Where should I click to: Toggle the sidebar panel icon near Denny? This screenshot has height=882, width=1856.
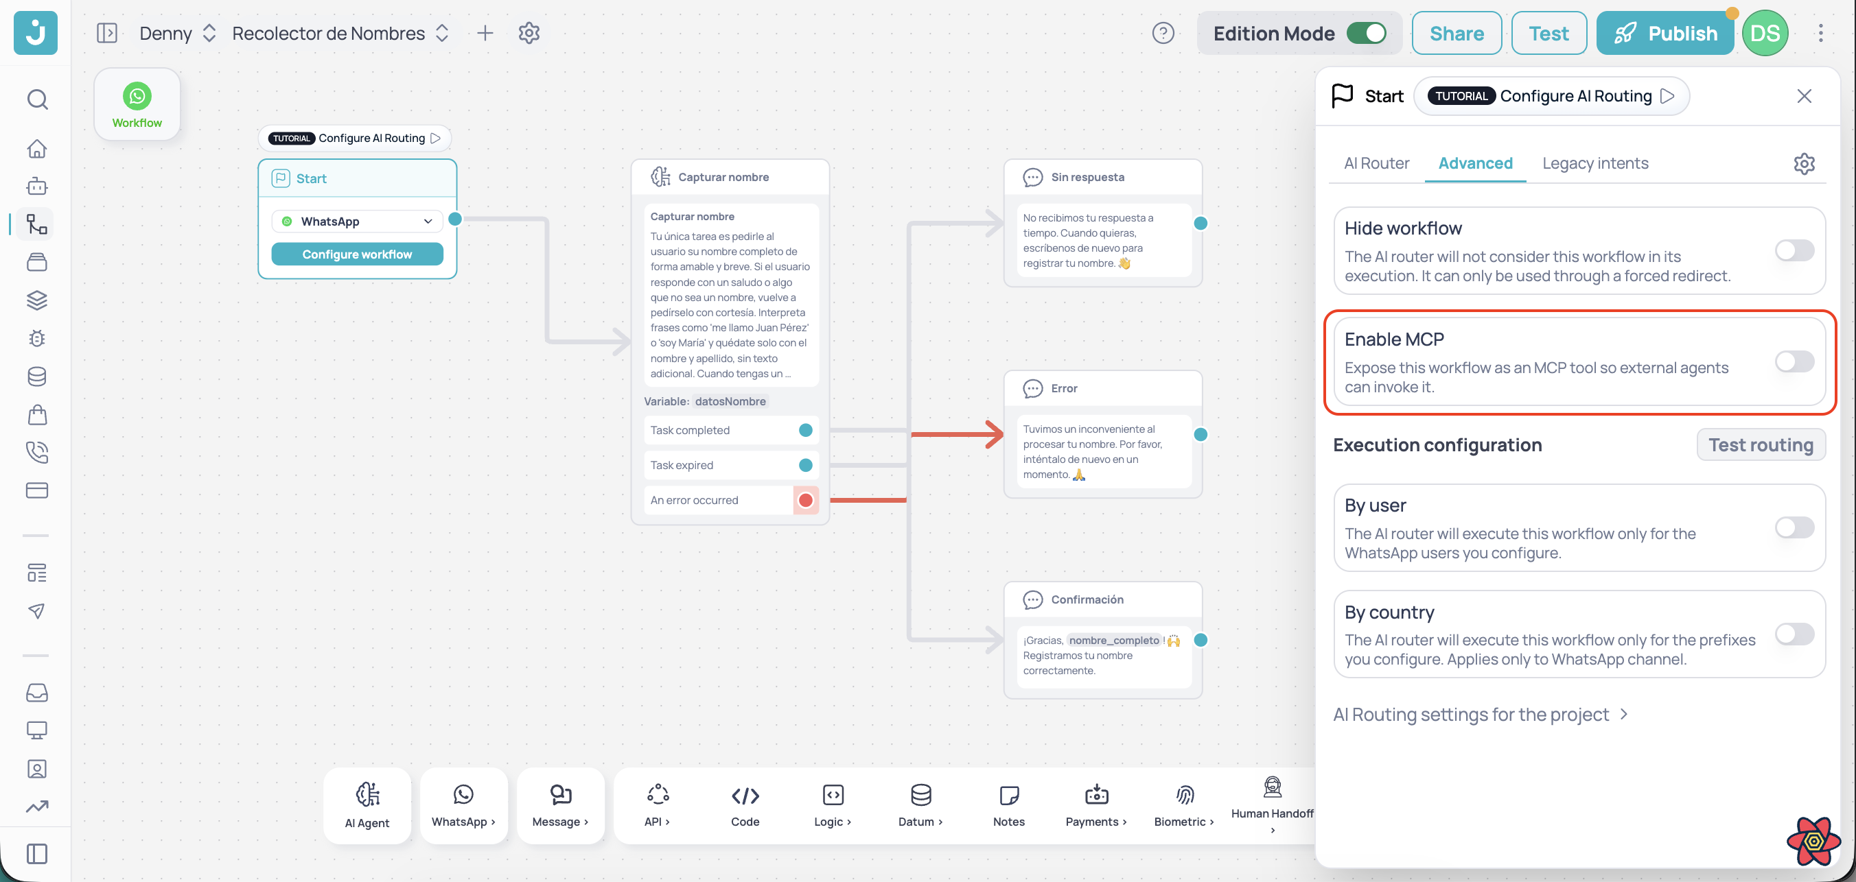[x=106, y=33]
